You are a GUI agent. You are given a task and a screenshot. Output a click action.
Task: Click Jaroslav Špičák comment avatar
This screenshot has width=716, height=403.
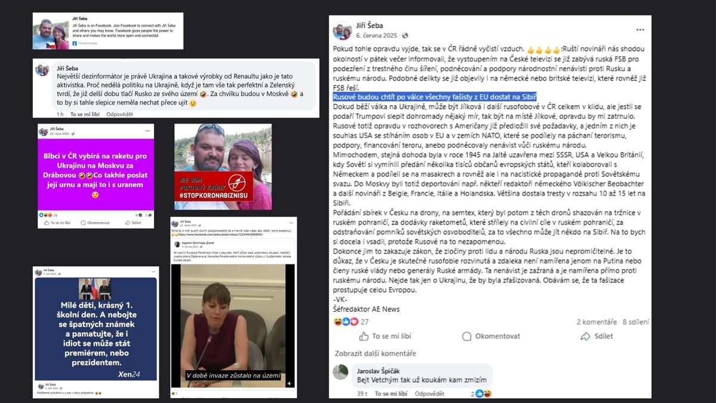click(341, 372)
